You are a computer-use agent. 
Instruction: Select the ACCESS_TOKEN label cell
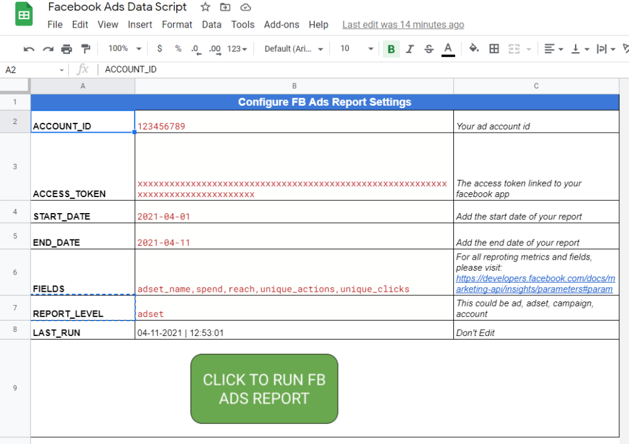[x=83, y=166]
